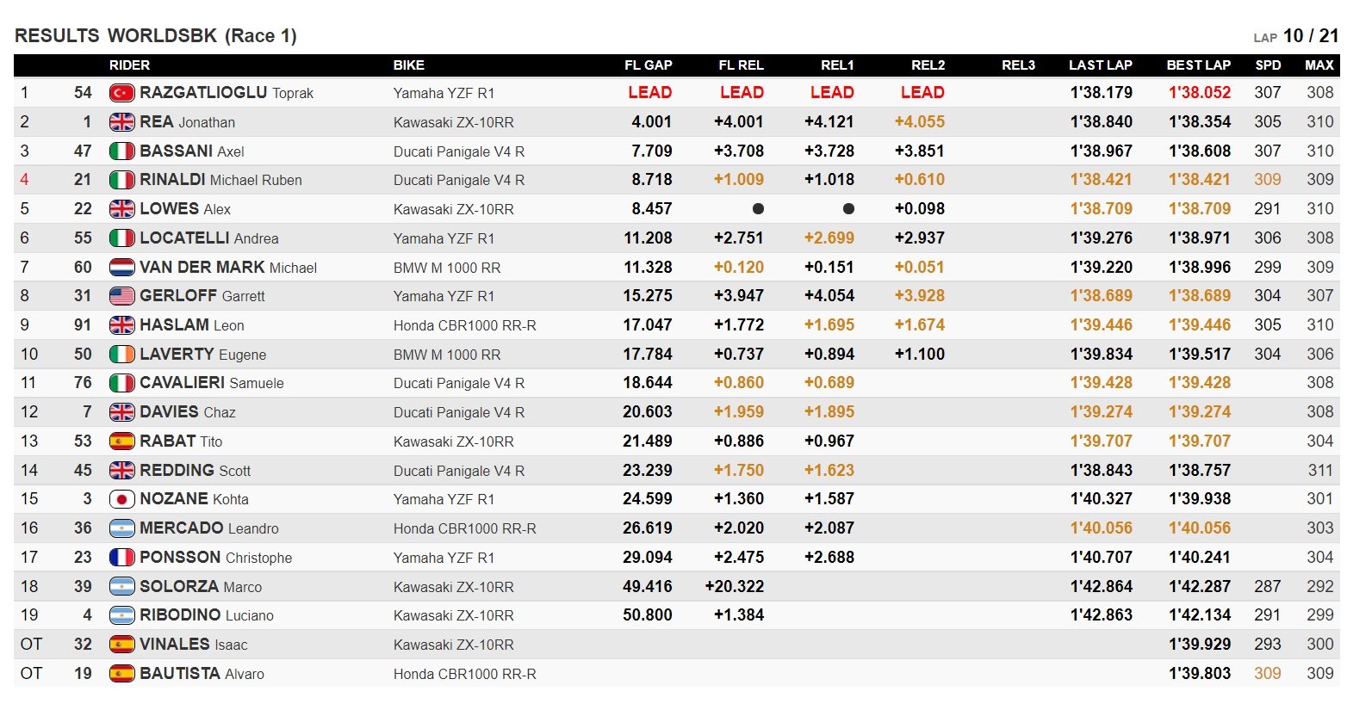Select rider name REA Jonathan
This screenshot has width=1372, height=710.
click(187, 122)
